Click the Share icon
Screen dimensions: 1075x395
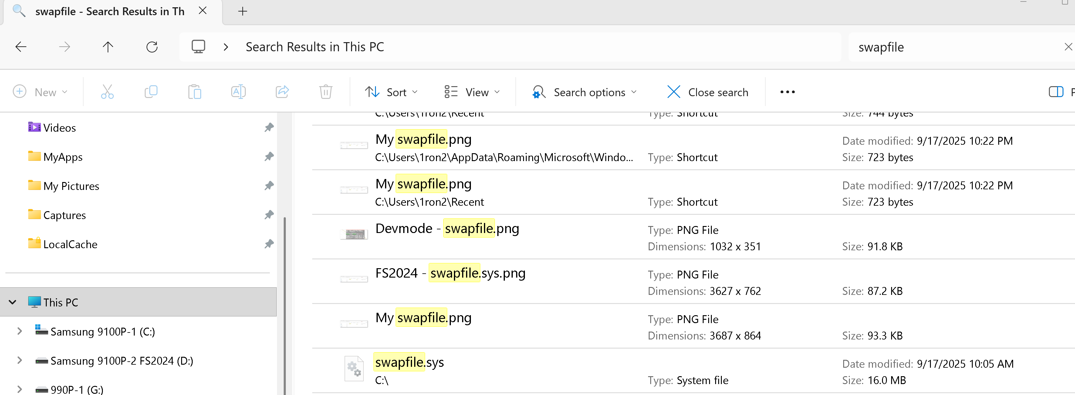[282, 92]
